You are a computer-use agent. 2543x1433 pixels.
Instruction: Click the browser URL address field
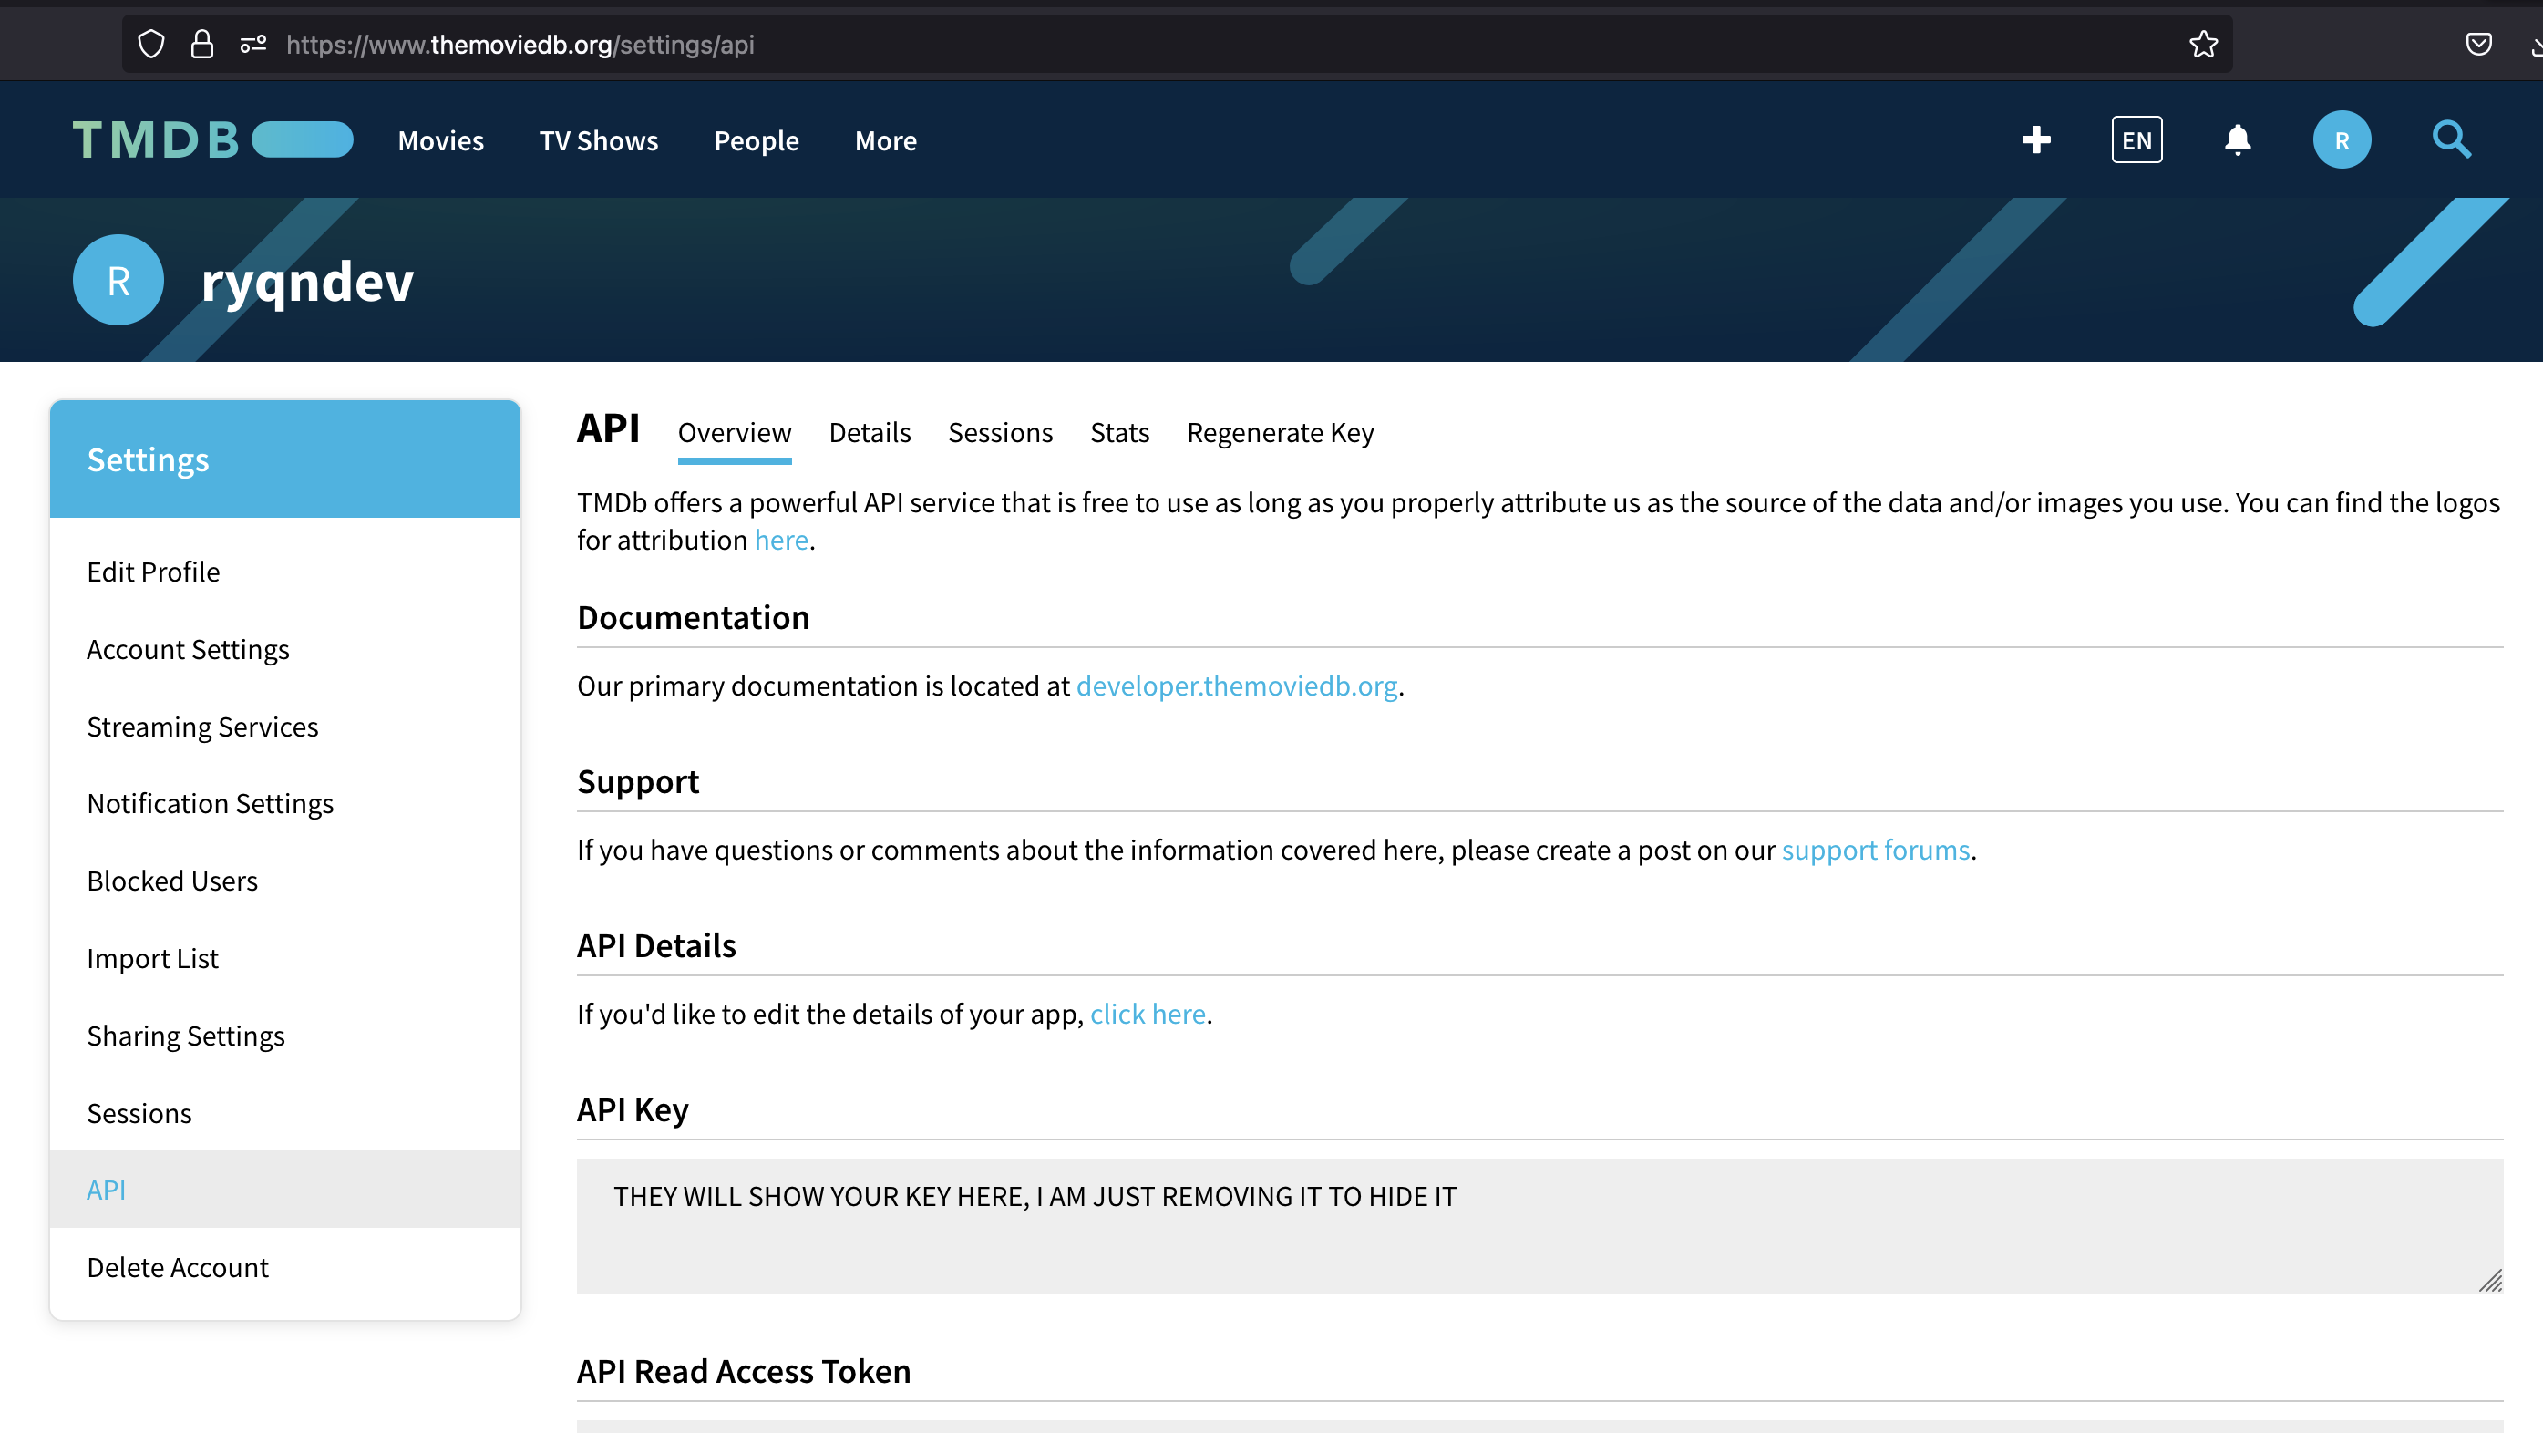coord(1175,45)
